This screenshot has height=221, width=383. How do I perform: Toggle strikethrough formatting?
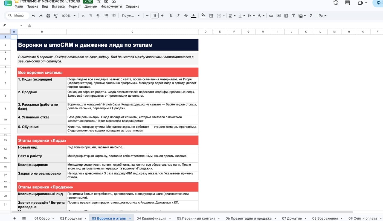pos(186,16)
